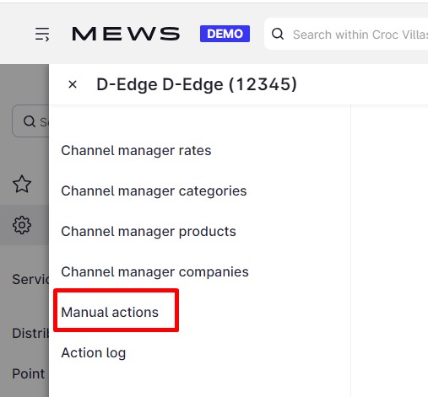Close the D-Edge panel with the X

click(x=73, y=84)
